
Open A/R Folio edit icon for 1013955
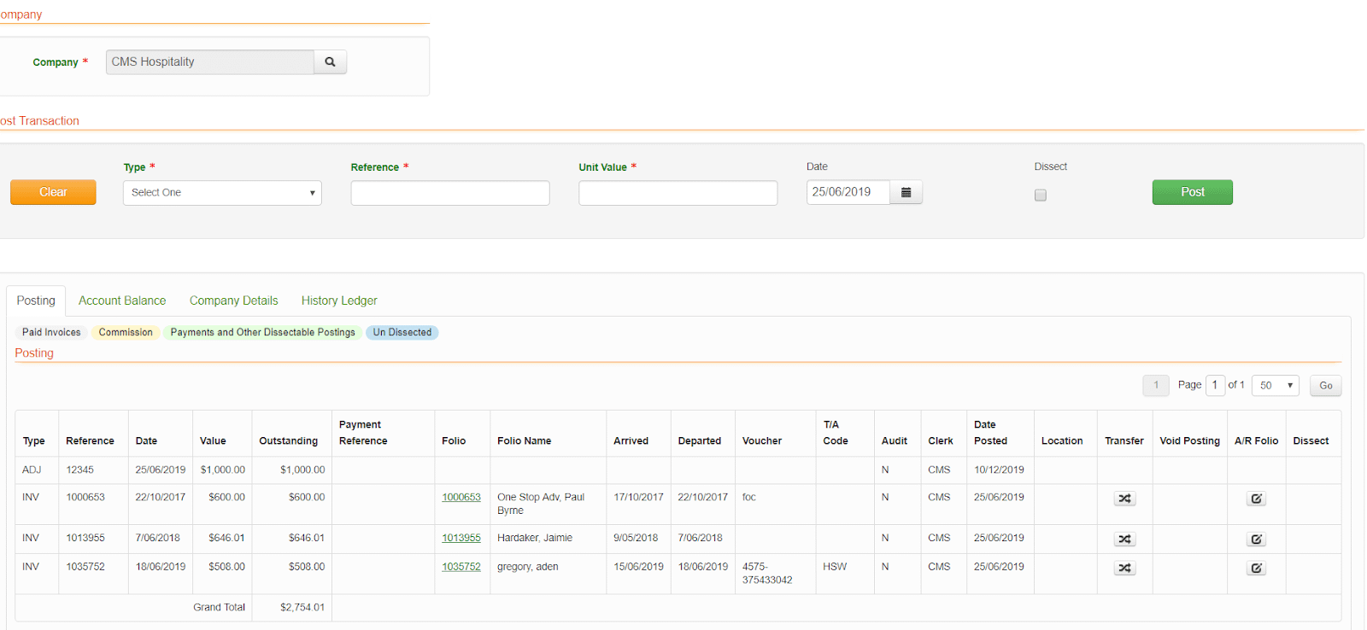point(1256,540)
